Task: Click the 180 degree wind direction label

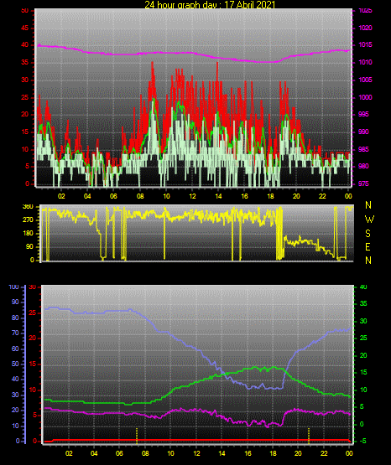Action: pos(28,234)
